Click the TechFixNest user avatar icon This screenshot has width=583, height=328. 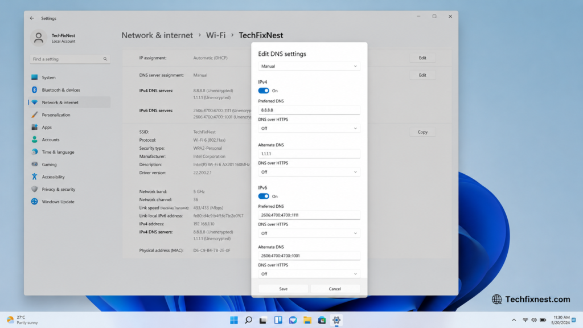[x=38, y=38]
